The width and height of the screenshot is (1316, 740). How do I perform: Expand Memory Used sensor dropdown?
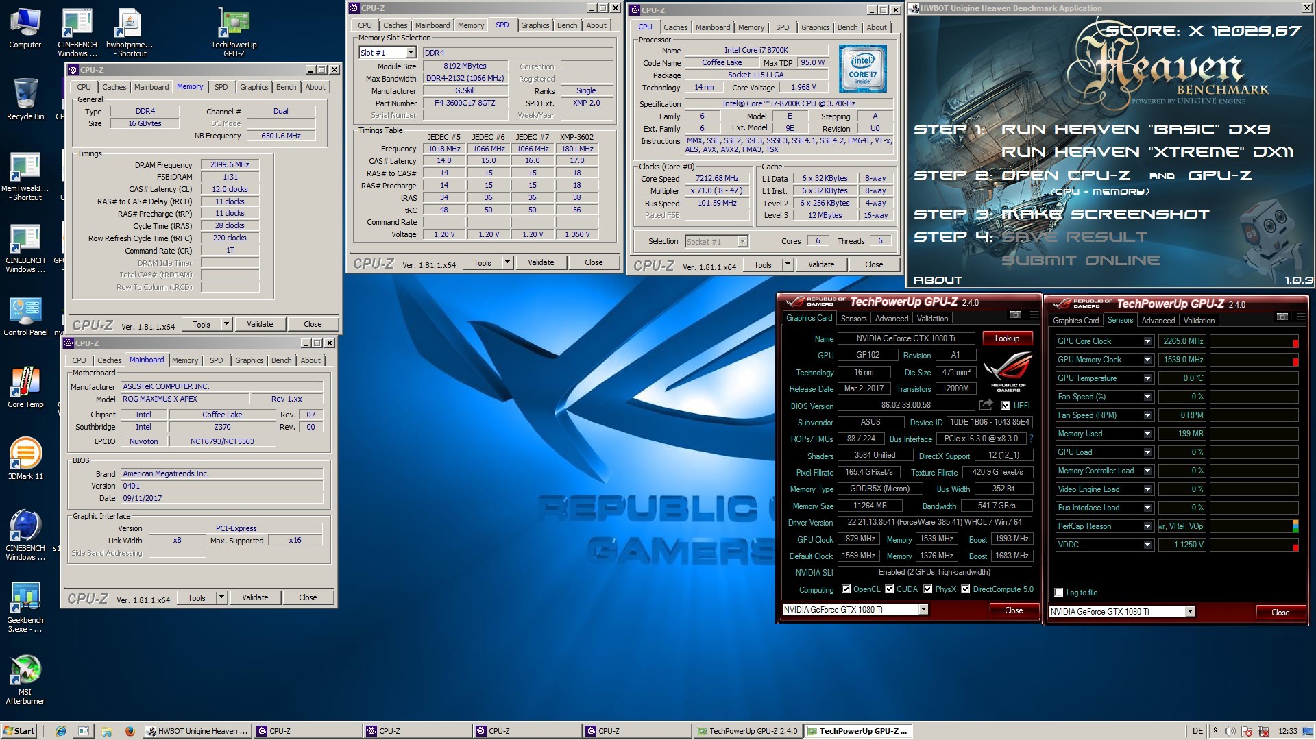(x=1147, y=434)
